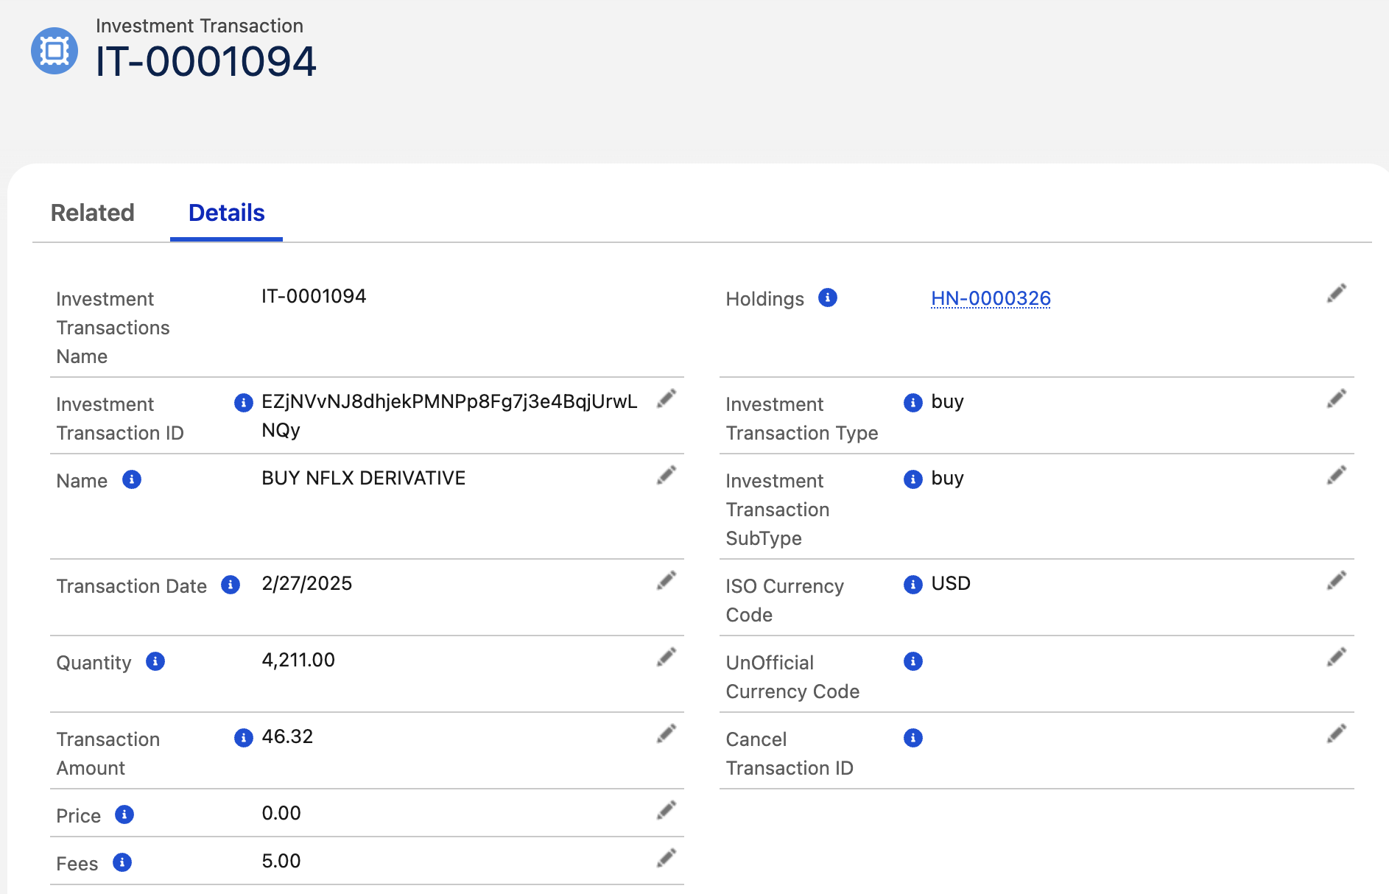Edit the Fees field pencil icon
This screenshot has width=1389, height=894.
(x=667, y=858)
